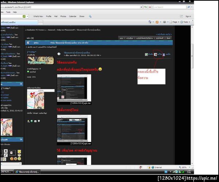
Task: Click the post message icon beside title
Action: (x=59, y=54)
